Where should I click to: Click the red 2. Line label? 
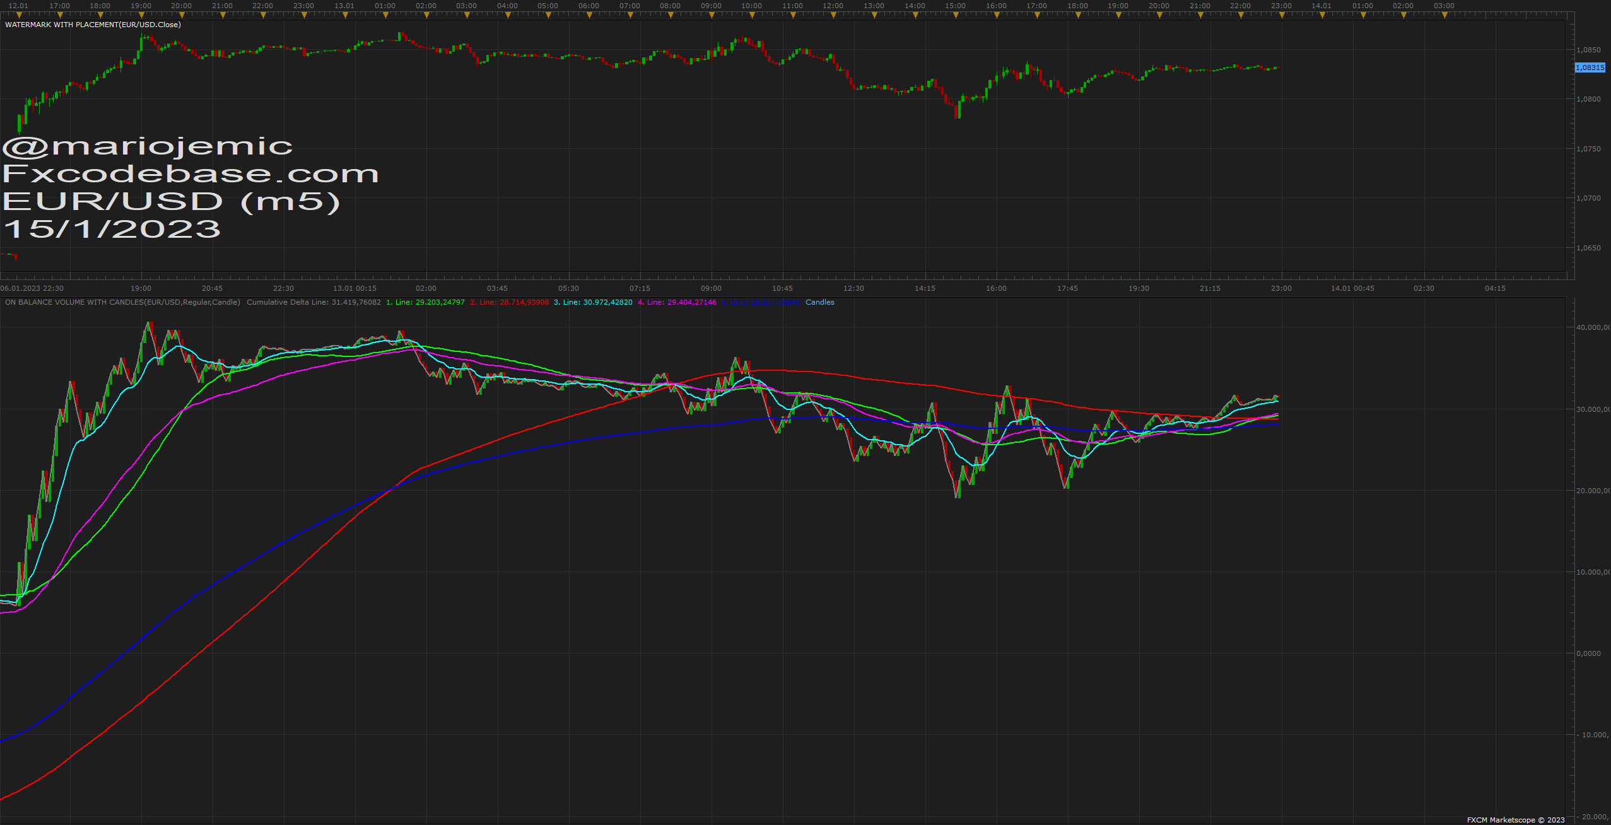click(x=509, y=302)
